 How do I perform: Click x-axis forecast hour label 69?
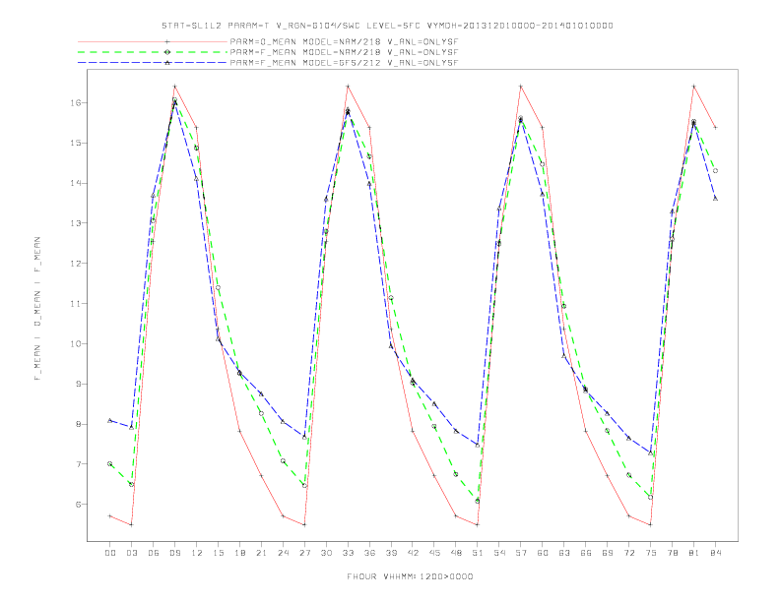pyautogui.click(x=608, y=553)
